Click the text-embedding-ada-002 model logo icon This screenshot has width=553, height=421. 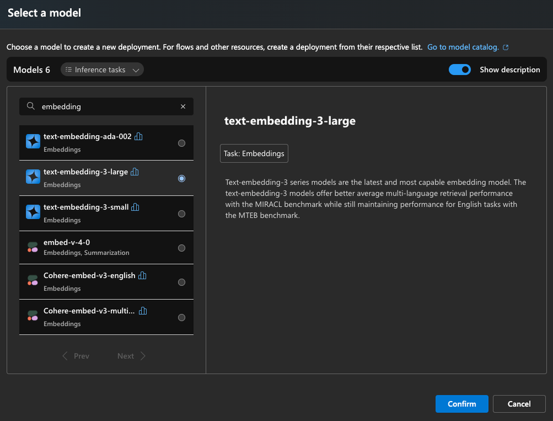(33, 142)
